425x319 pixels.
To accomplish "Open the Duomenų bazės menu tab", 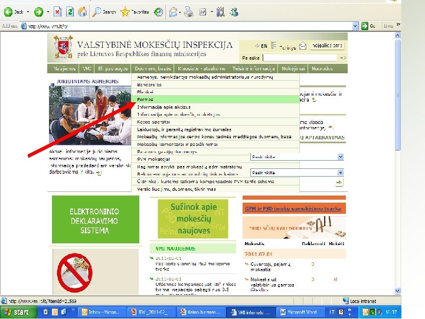I will tap(153, 69).
